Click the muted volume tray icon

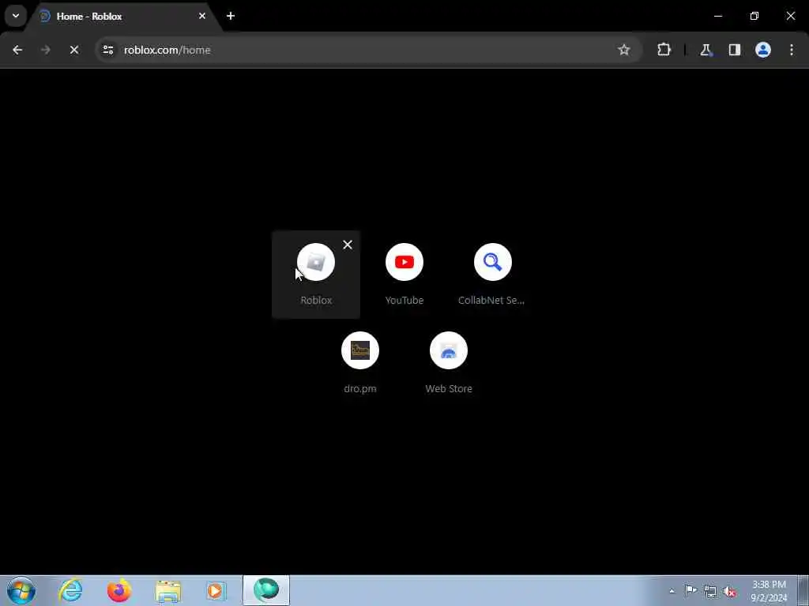(729, 592)
